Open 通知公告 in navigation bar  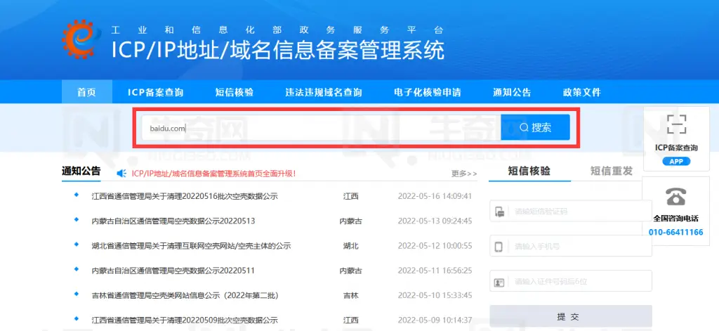pyautogui.click(x=512, y=92)
